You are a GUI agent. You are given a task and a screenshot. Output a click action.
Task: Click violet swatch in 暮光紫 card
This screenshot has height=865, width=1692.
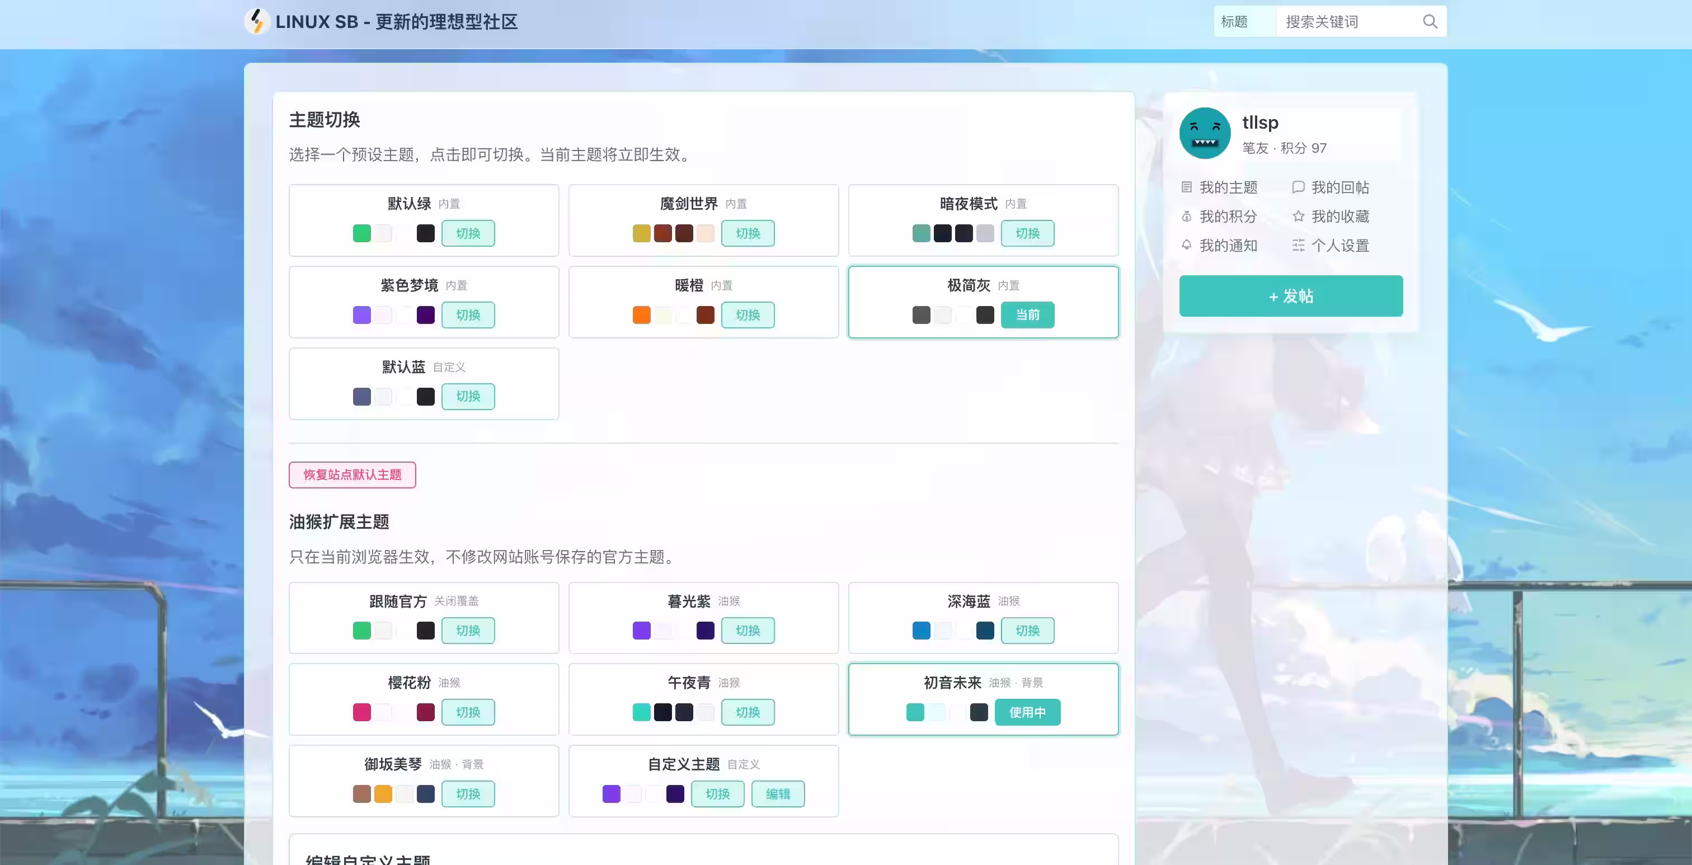click(x=641, y=631)
